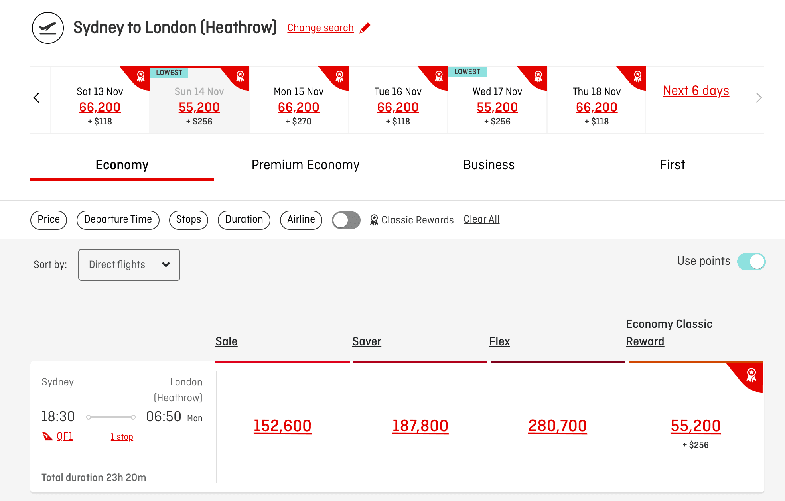This screenshot has height=501, width=785.
Task: Click the next dates right arrow
Action: (x=759, y=98)
